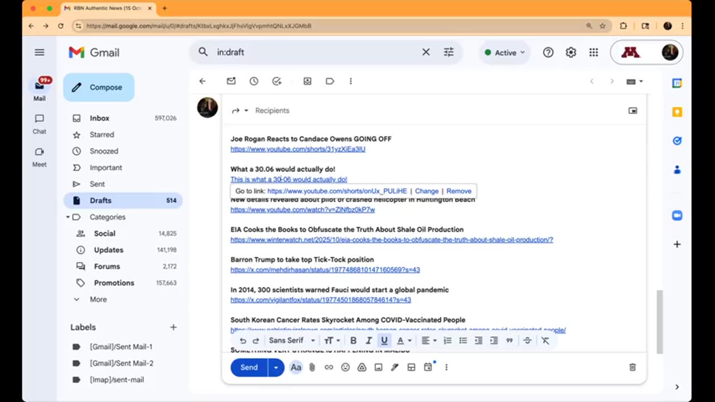
Task: Pop out the reply window
Action: click(x=633, y=111)
